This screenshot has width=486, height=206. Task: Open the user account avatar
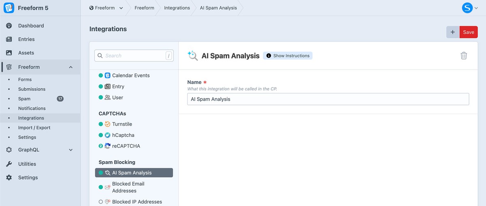(x=468, y=8)
